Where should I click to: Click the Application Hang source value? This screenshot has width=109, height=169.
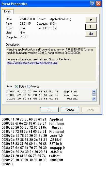60,19
